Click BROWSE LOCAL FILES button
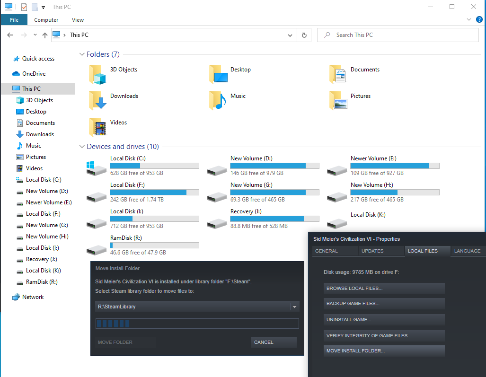486x377 pixels. click(x=384, y=289)
